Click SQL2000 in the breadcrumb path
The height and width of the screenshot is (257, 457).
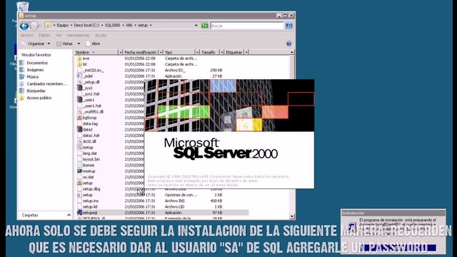[112, 26]
